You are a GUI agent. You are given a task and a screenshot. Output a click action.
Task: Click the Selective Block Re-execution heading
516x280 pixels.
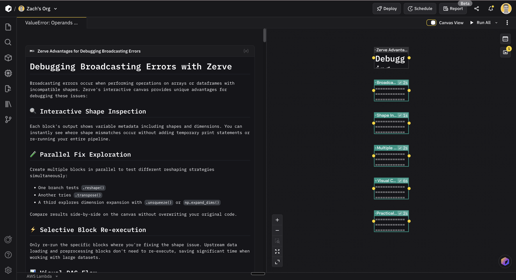(x=93, y=230)
